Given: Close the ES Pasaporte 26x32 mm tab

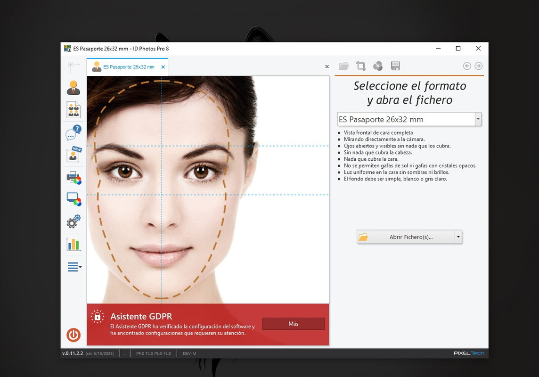Looking at the screenshot, I should 163,67.
